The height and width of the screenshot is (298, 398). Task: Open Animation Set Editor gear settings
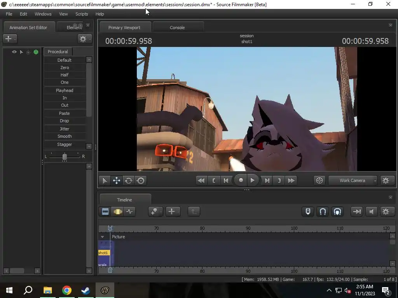[84, 38]
